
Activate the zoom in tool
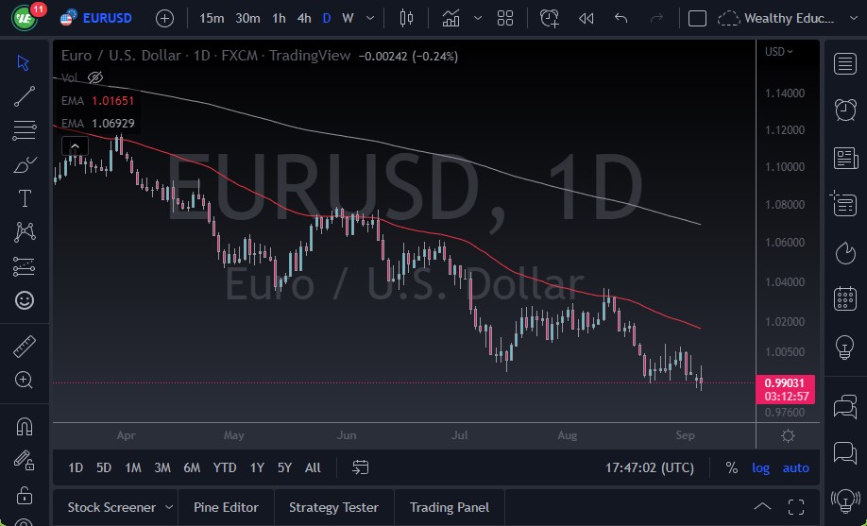(24, 380)
